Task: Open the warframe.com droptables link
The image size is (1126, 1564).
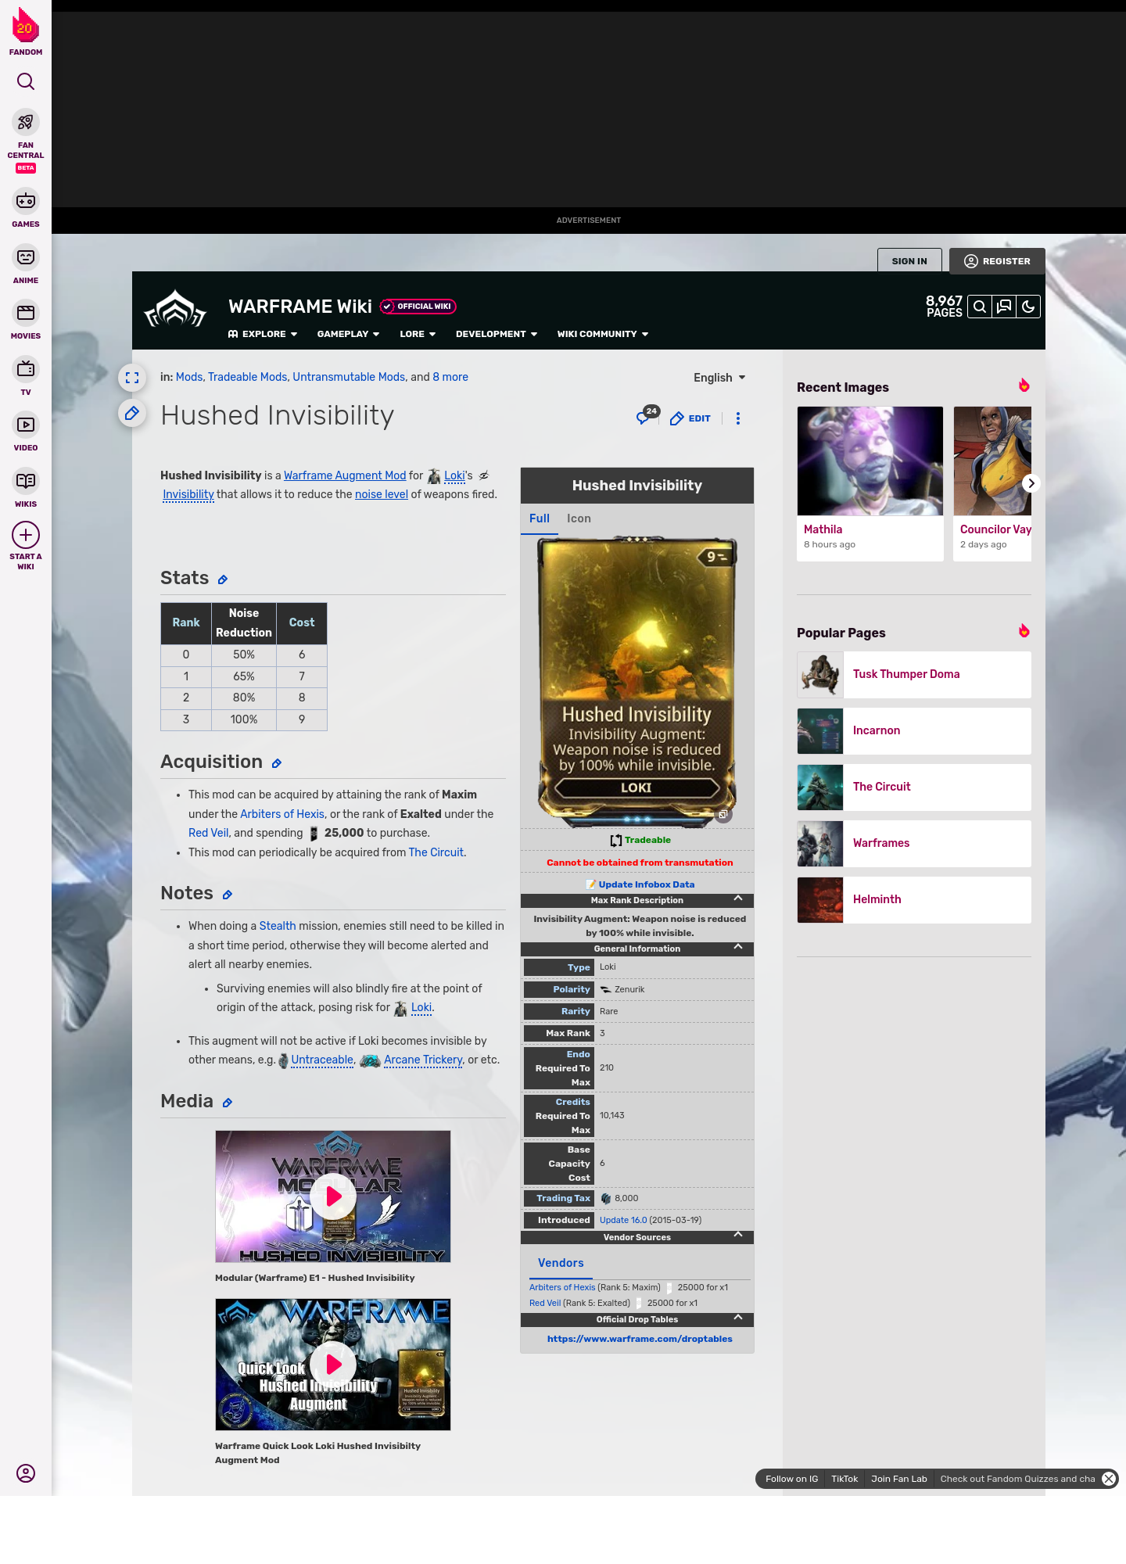Action: [640, 1339]
